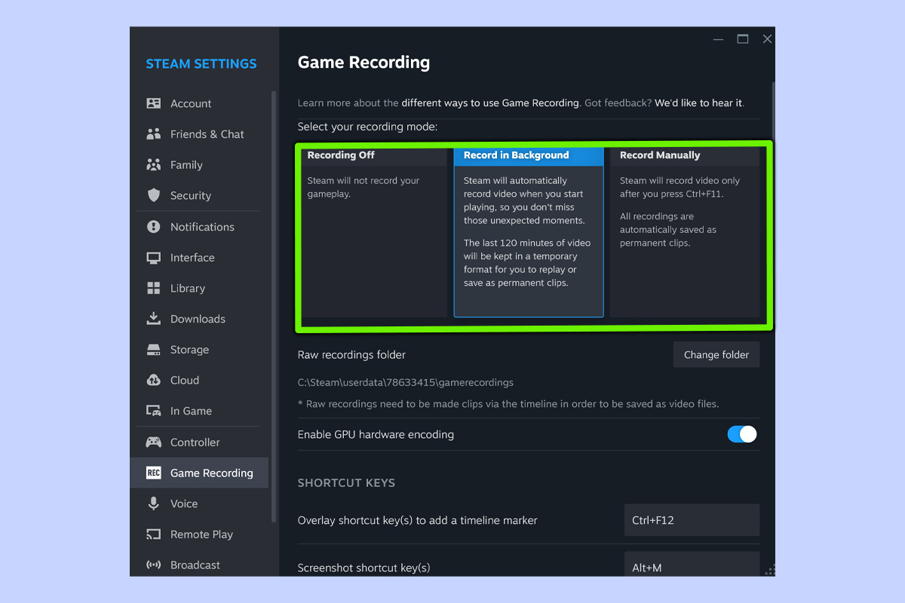Click the Change folder button
Screen dimensions: 905x603
716,354
